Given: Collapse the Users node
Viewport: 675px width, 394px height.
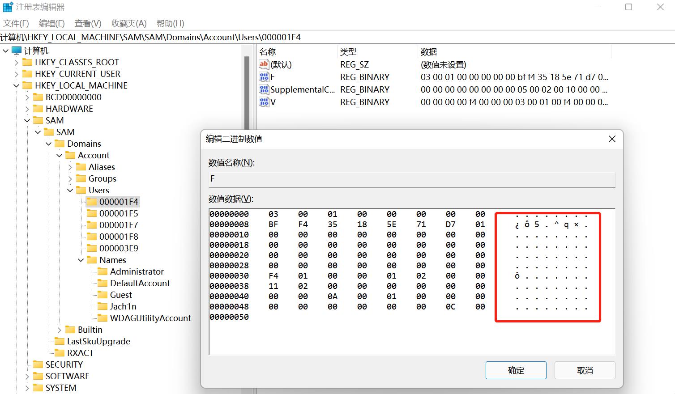Looking at the screenshot, I should pos(70,190).
